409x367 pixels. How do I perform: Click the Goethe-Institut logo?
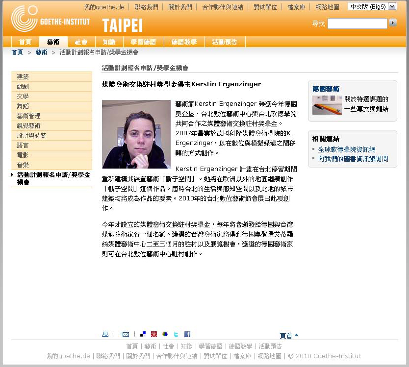coord(51,19)
